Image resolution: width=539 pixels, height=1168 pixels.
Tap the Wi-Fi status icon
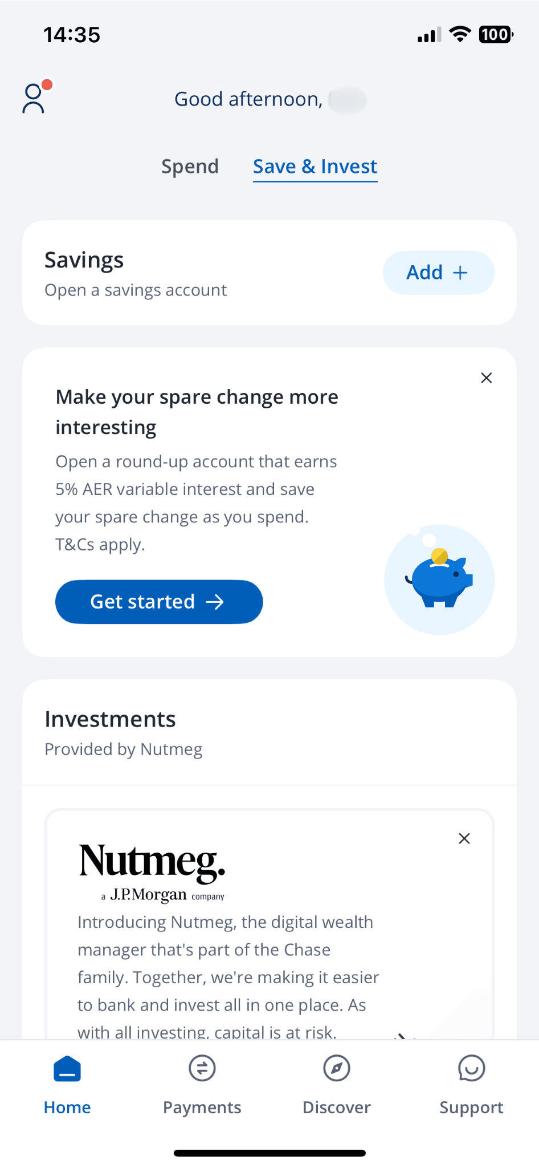(x=460, y=34)
